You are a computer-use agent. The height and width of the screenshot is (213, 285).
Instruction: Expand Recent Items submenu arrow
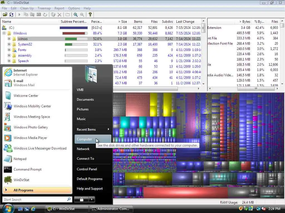point(108,129)
